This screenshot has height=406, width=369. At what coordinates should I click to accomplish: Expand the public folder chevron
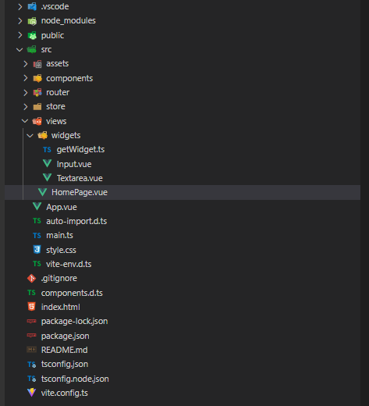point(20,35)
